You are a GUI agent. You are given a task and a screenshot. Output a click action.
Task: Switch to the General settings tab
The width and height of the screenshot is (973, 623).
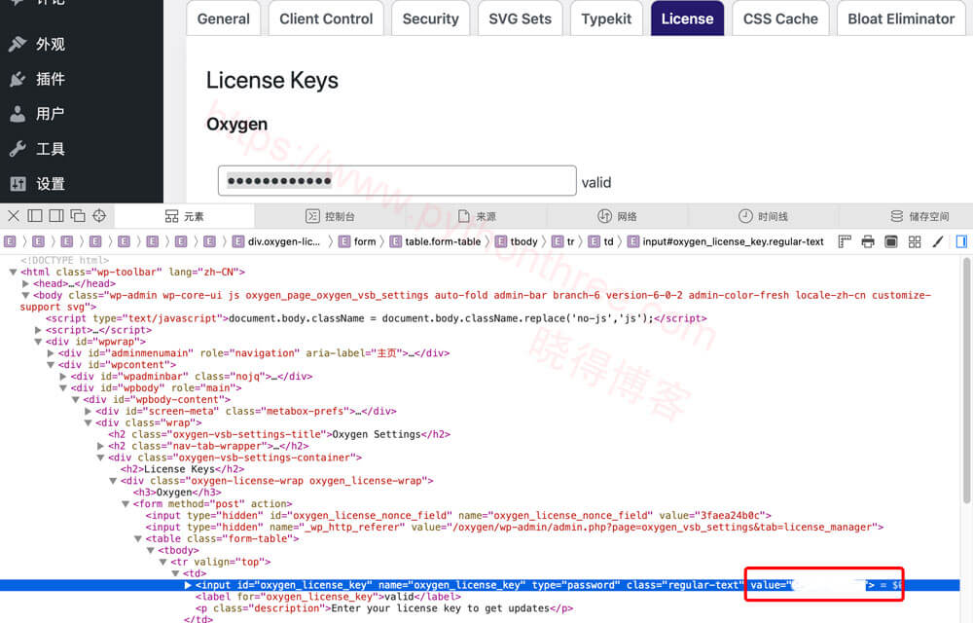click(224, 18)
